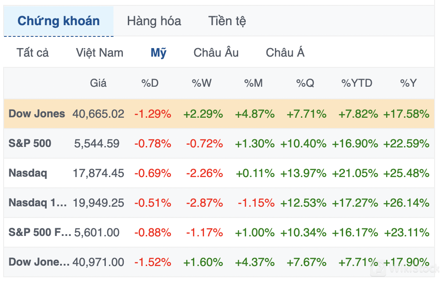Image resolution: width=444 pixels, height=284 pixels.
Task: Show Châu Âu market indices
Action: tap(216, 53)
